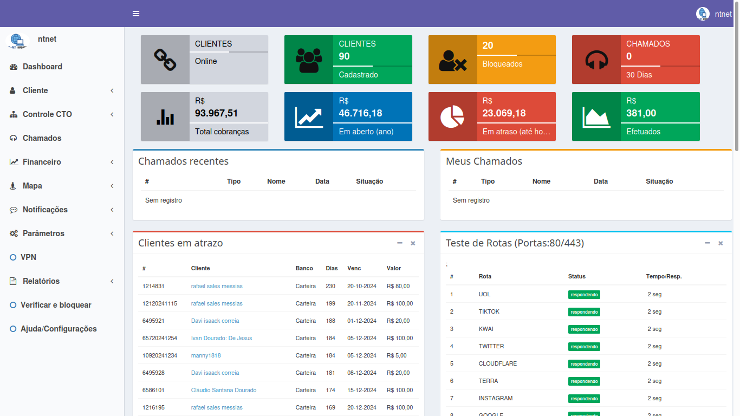The width and height of the screenshot is (740, 416).
Task: Click the users group icon on Cadastrado card
Action: (309, 60)
